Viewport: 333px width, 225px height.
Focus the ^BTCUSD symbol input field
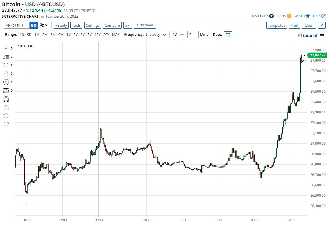point(17,25)
